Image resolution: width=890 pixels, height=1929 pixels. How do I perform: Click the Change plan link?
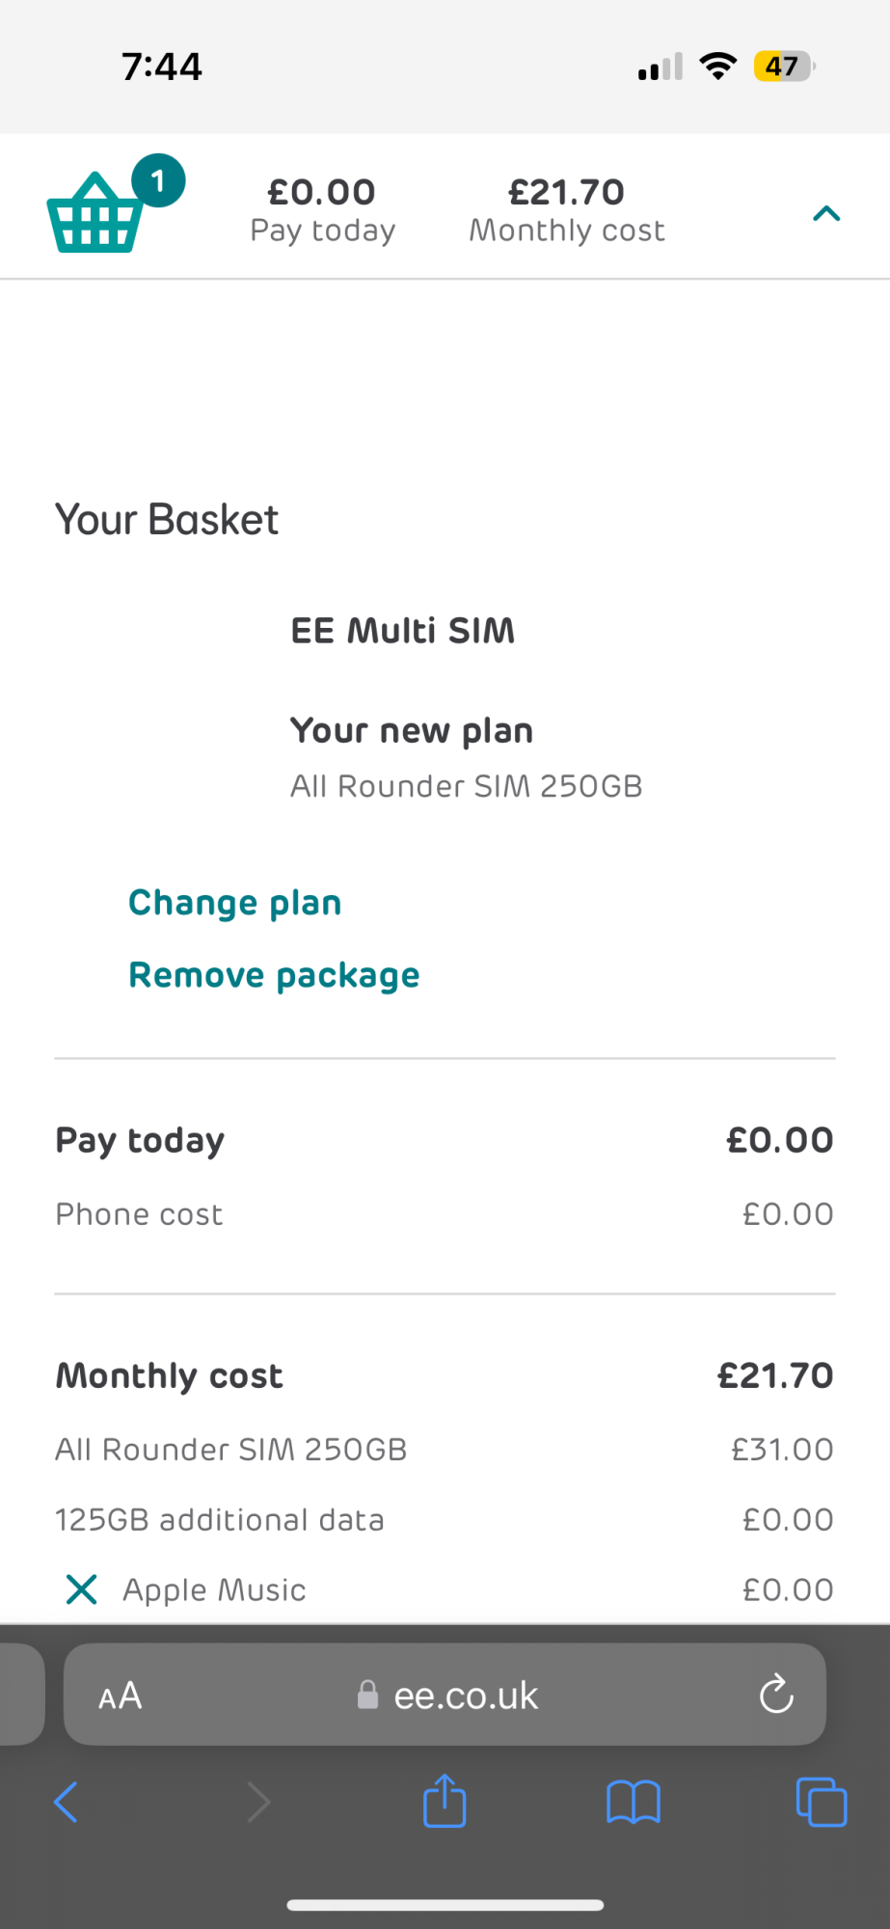coord(235,903)
